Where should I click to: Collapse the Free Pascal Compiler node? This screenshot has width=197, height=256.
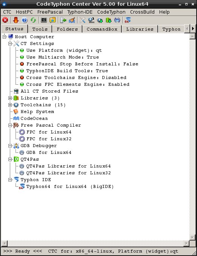(x=10, y=125)
